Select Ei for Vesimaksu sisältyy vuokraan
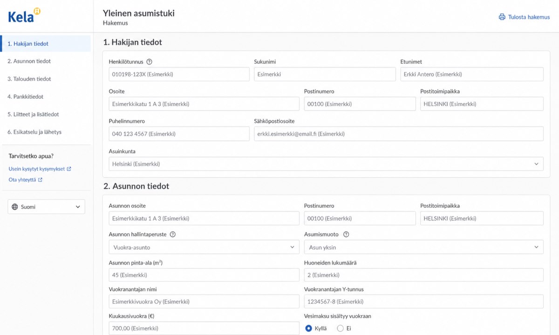 click(x=340, y=328)
